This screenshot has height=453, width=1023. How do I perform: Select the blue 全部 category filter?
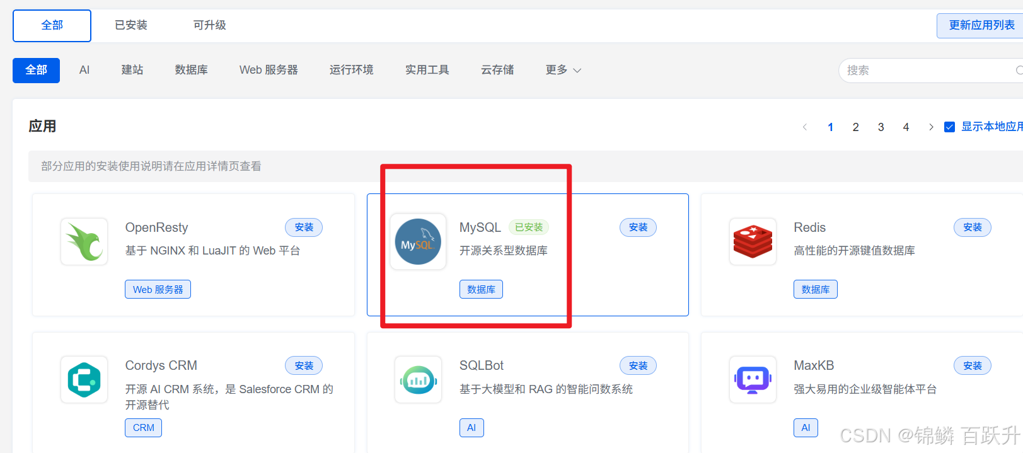click(x=36, y=71)
